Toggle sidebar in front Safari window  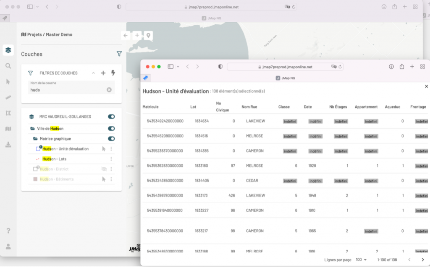tap(170, 67)
